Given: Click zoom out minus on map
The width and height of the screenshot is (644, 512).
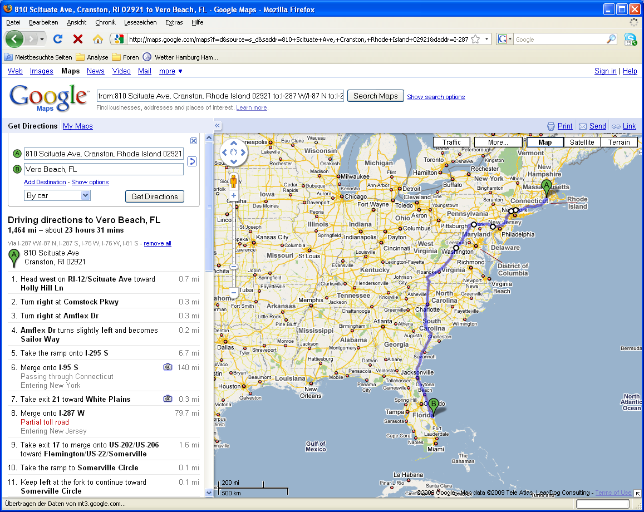Looking at the screenshot, I should click(x=234, y=292).
